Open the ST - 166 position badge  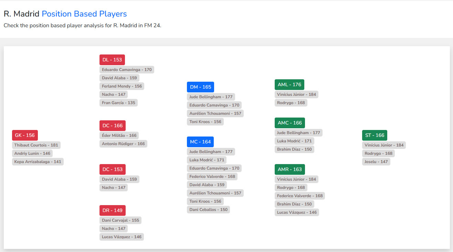375,135
